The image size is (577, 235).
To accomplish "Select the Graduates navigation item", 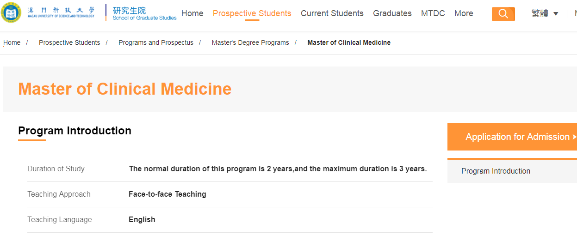I will coord(392,13).
